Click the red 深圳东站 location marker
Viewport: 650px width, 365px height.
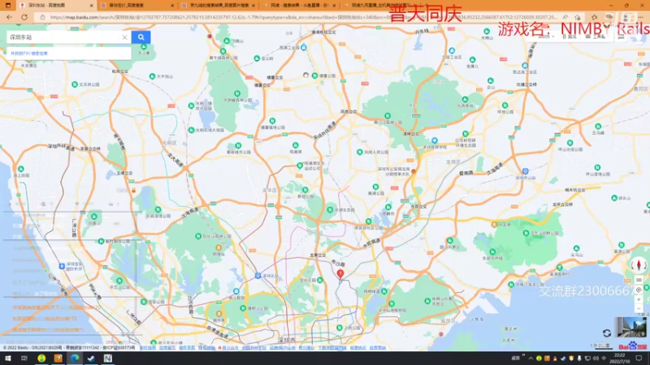340,273
